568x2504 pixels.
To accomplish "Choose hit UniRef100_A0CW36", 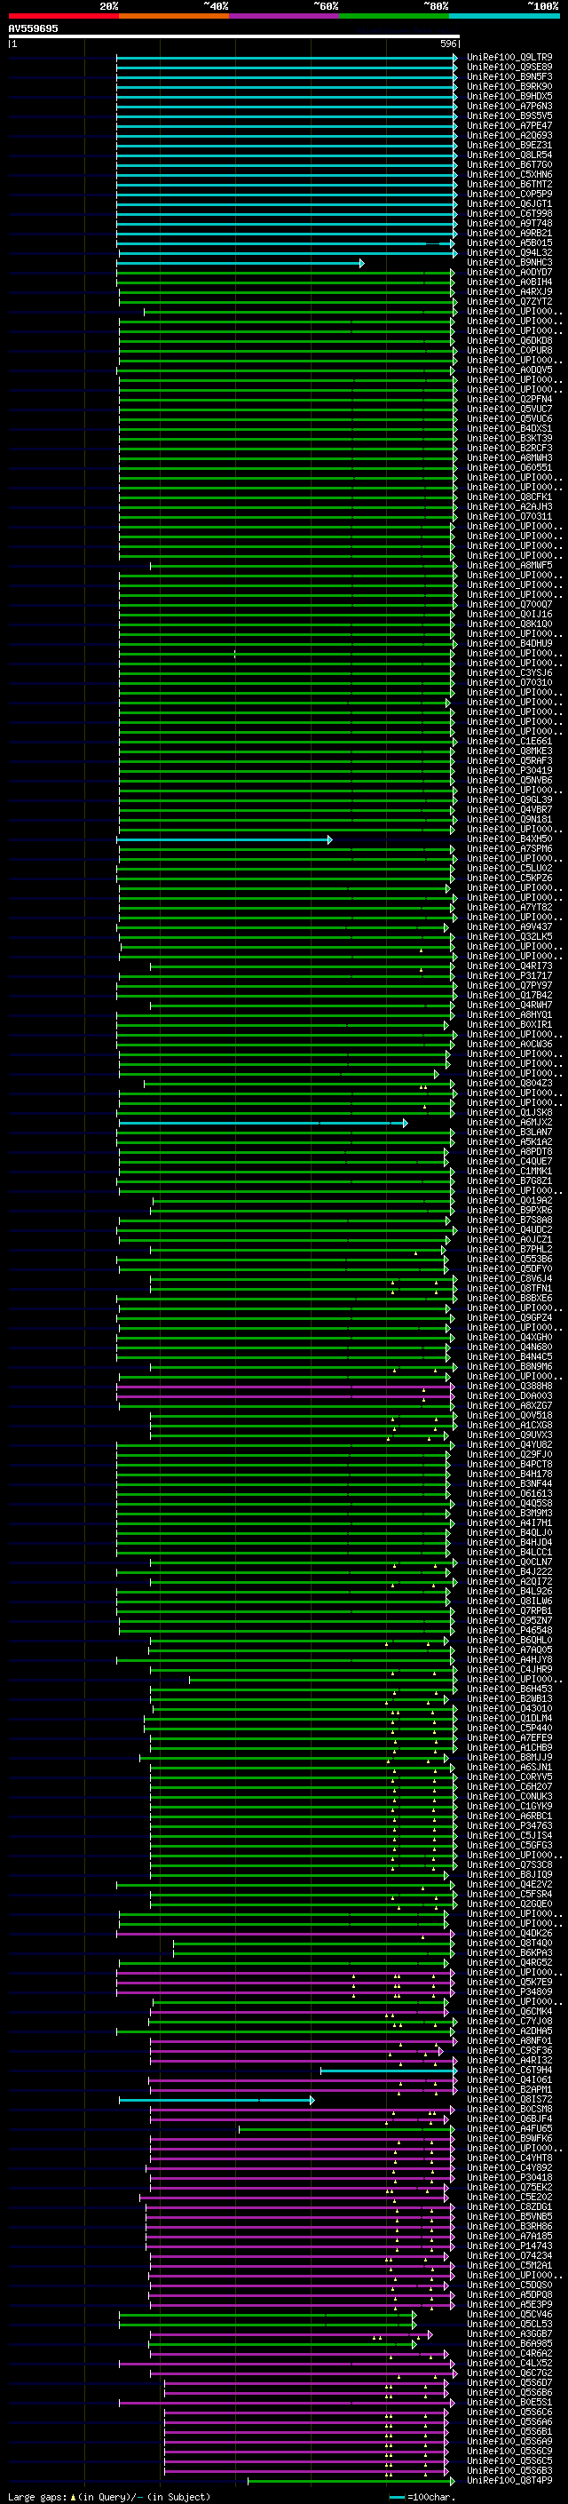I will point(509,1044).
